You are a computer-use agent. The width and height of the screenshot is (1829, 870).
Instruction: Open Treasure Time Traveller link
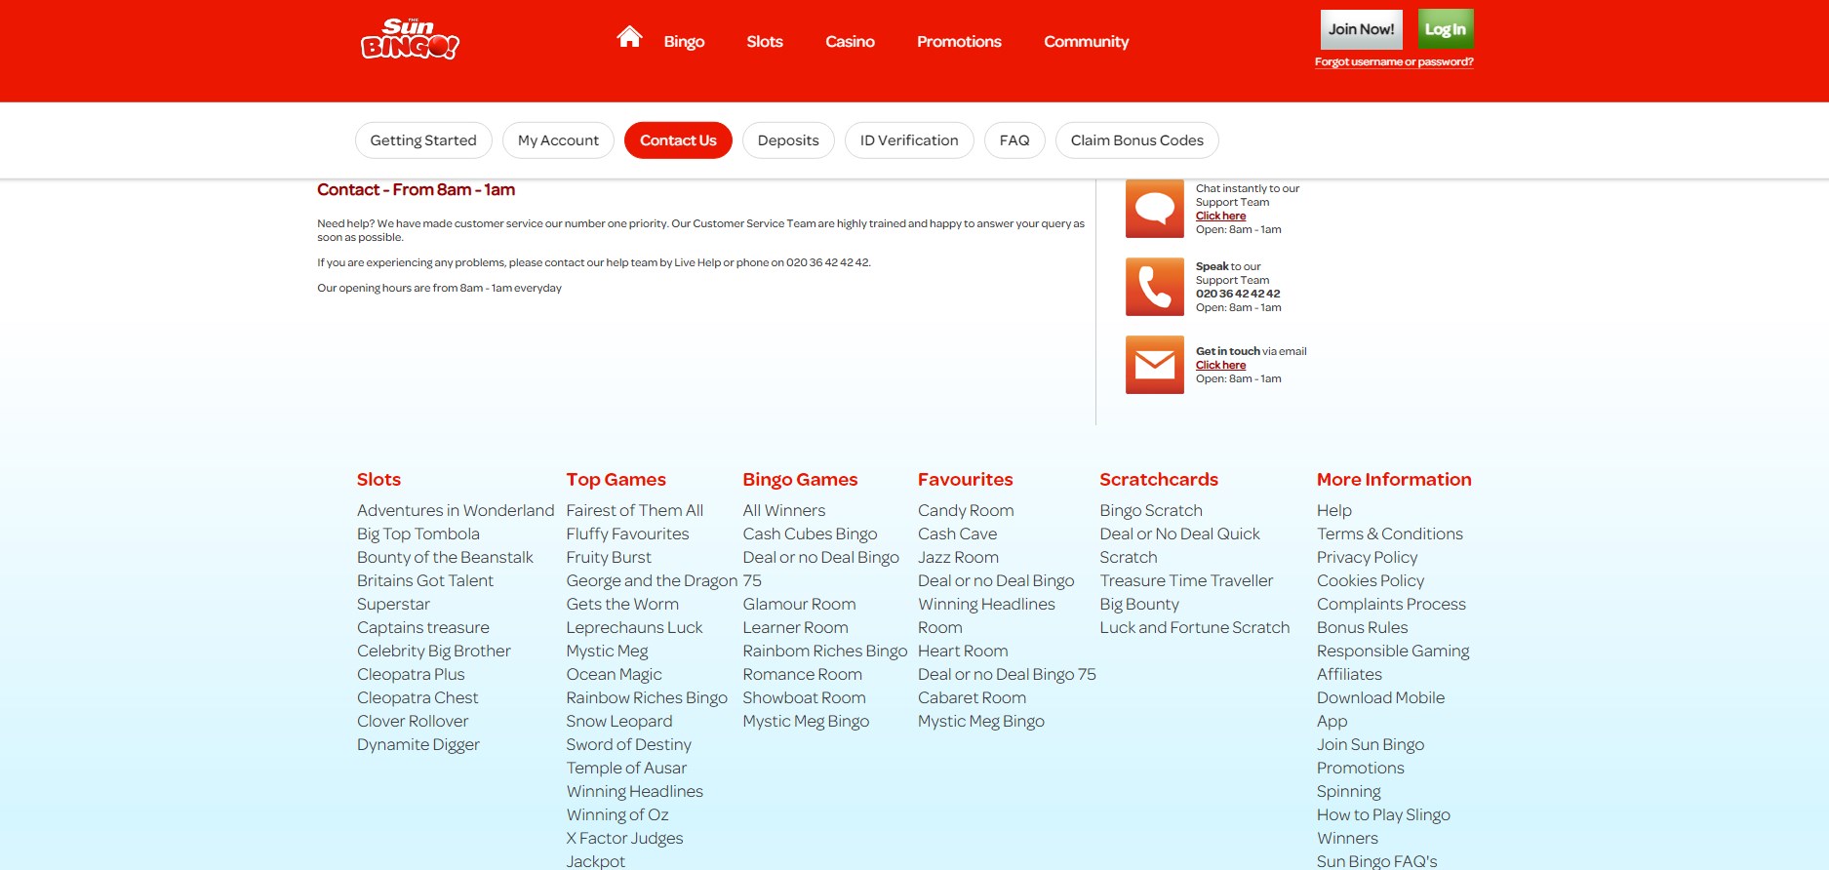coord(1186,580)
